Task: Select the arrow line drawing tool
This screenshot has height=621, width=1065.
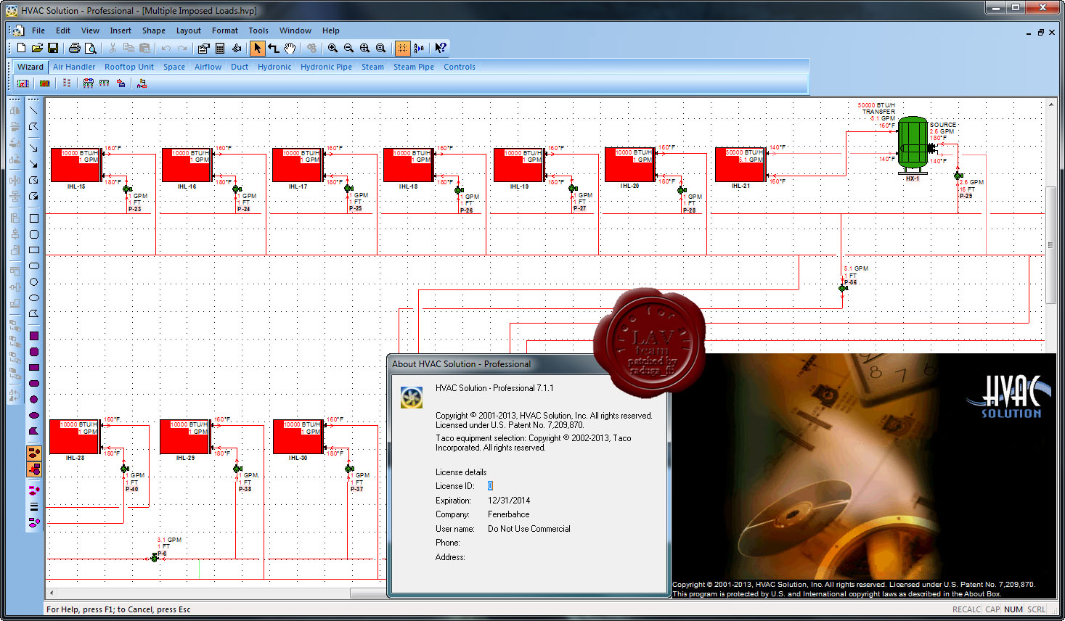Action: click(x=33, y=147)
